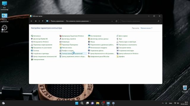This screenshot has height=106, width=190.
Task: Open Подключения к удаленным рабочим столам
Action: (101, 45)
